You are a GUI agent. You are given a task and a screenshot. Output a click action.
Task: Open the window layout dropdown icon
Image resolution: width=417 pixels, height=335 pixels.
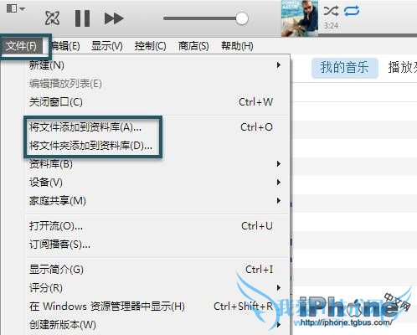tap(16, 8)
